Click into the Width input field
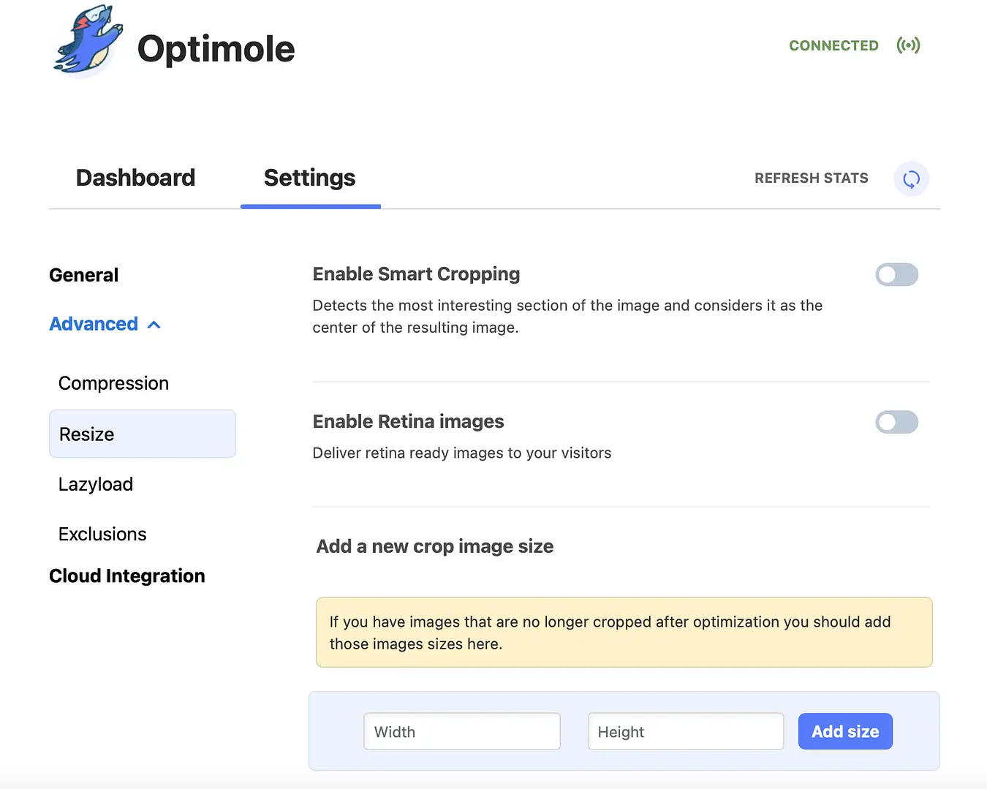 point(461,731)
